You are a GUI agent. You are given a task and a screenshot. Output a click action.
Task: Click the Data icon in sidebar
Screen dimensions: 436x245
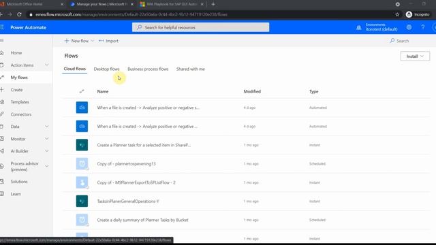[2, 127]
